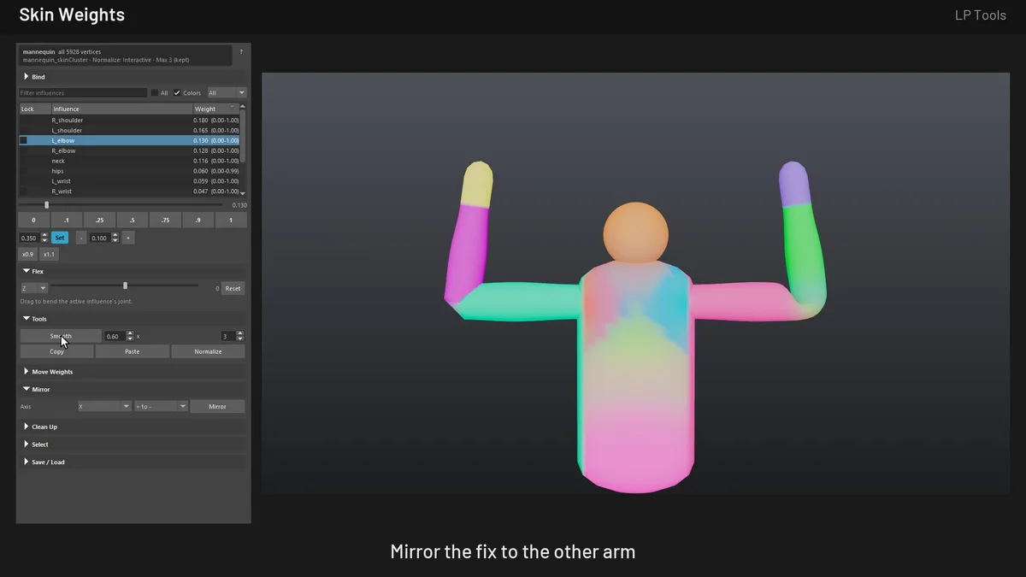Open the '+ to -' direction dropdown
1026x577 pixels.
tap(160, 406)
